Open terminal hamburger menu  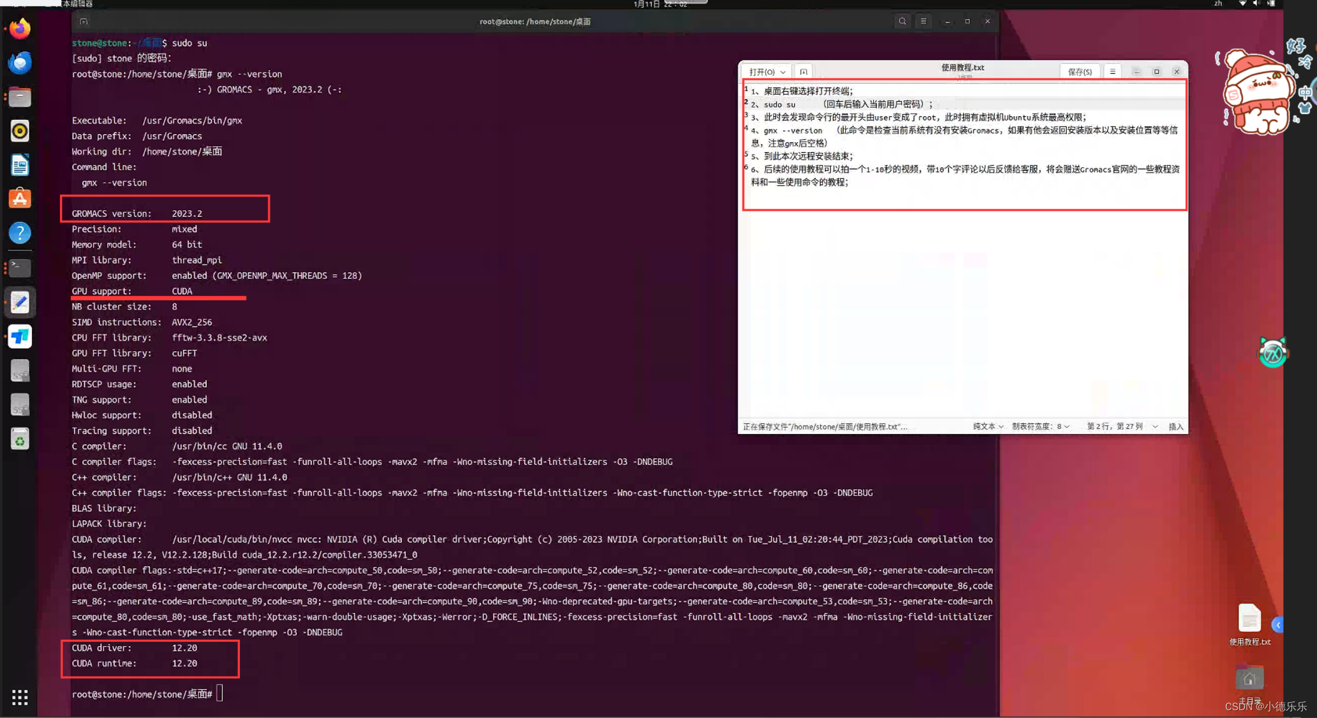(924, 22)
